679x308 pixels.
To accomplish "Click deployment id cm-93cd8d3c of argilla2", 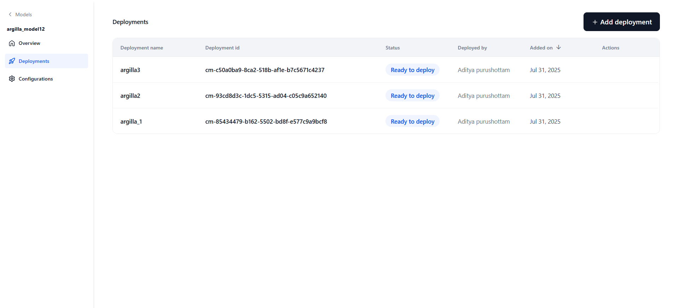I will click(266, 96).
